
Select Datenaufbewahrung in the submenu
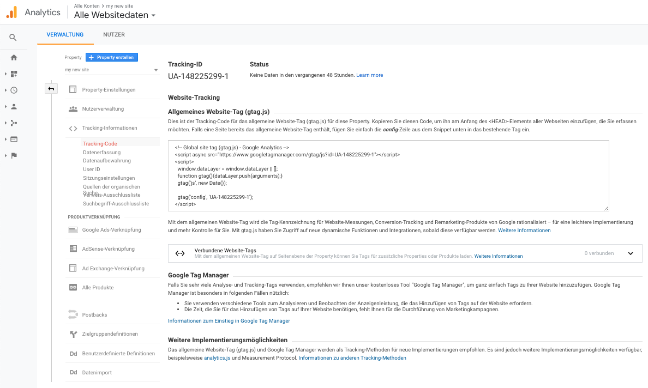click(x=106, y=161)
